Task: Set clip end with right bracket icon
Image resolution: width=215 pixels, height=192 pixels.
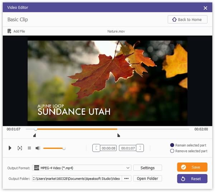Action: [x=140, y=148]
